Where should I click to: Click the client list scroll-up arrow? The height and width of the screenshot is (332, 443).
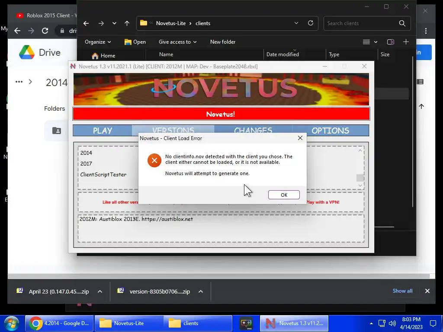[x=360, y=150]
